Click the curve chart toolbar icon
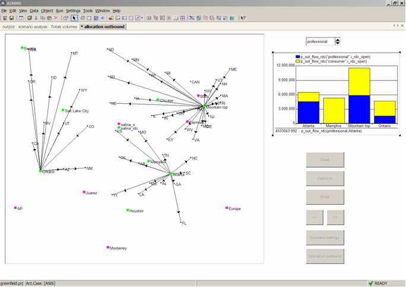Image resolution: width=406 pixels, height=287 pixels. point(118,18)
